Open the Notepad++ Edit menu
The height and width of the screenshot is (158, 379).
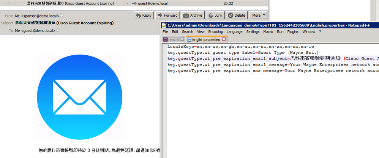(x=175, y=31)
